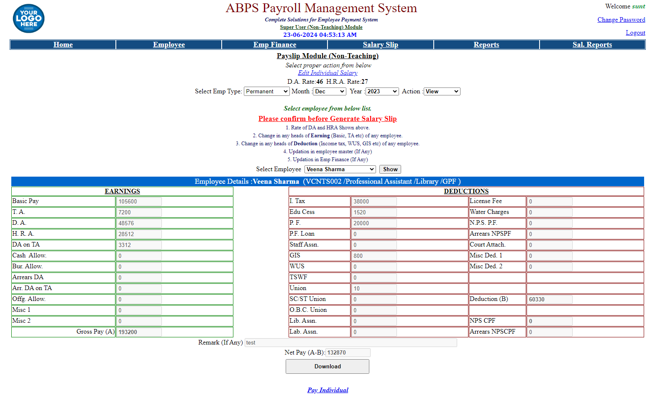Click the Misc Ded. 1 field
655x401 pixels.
click(550, 256)
